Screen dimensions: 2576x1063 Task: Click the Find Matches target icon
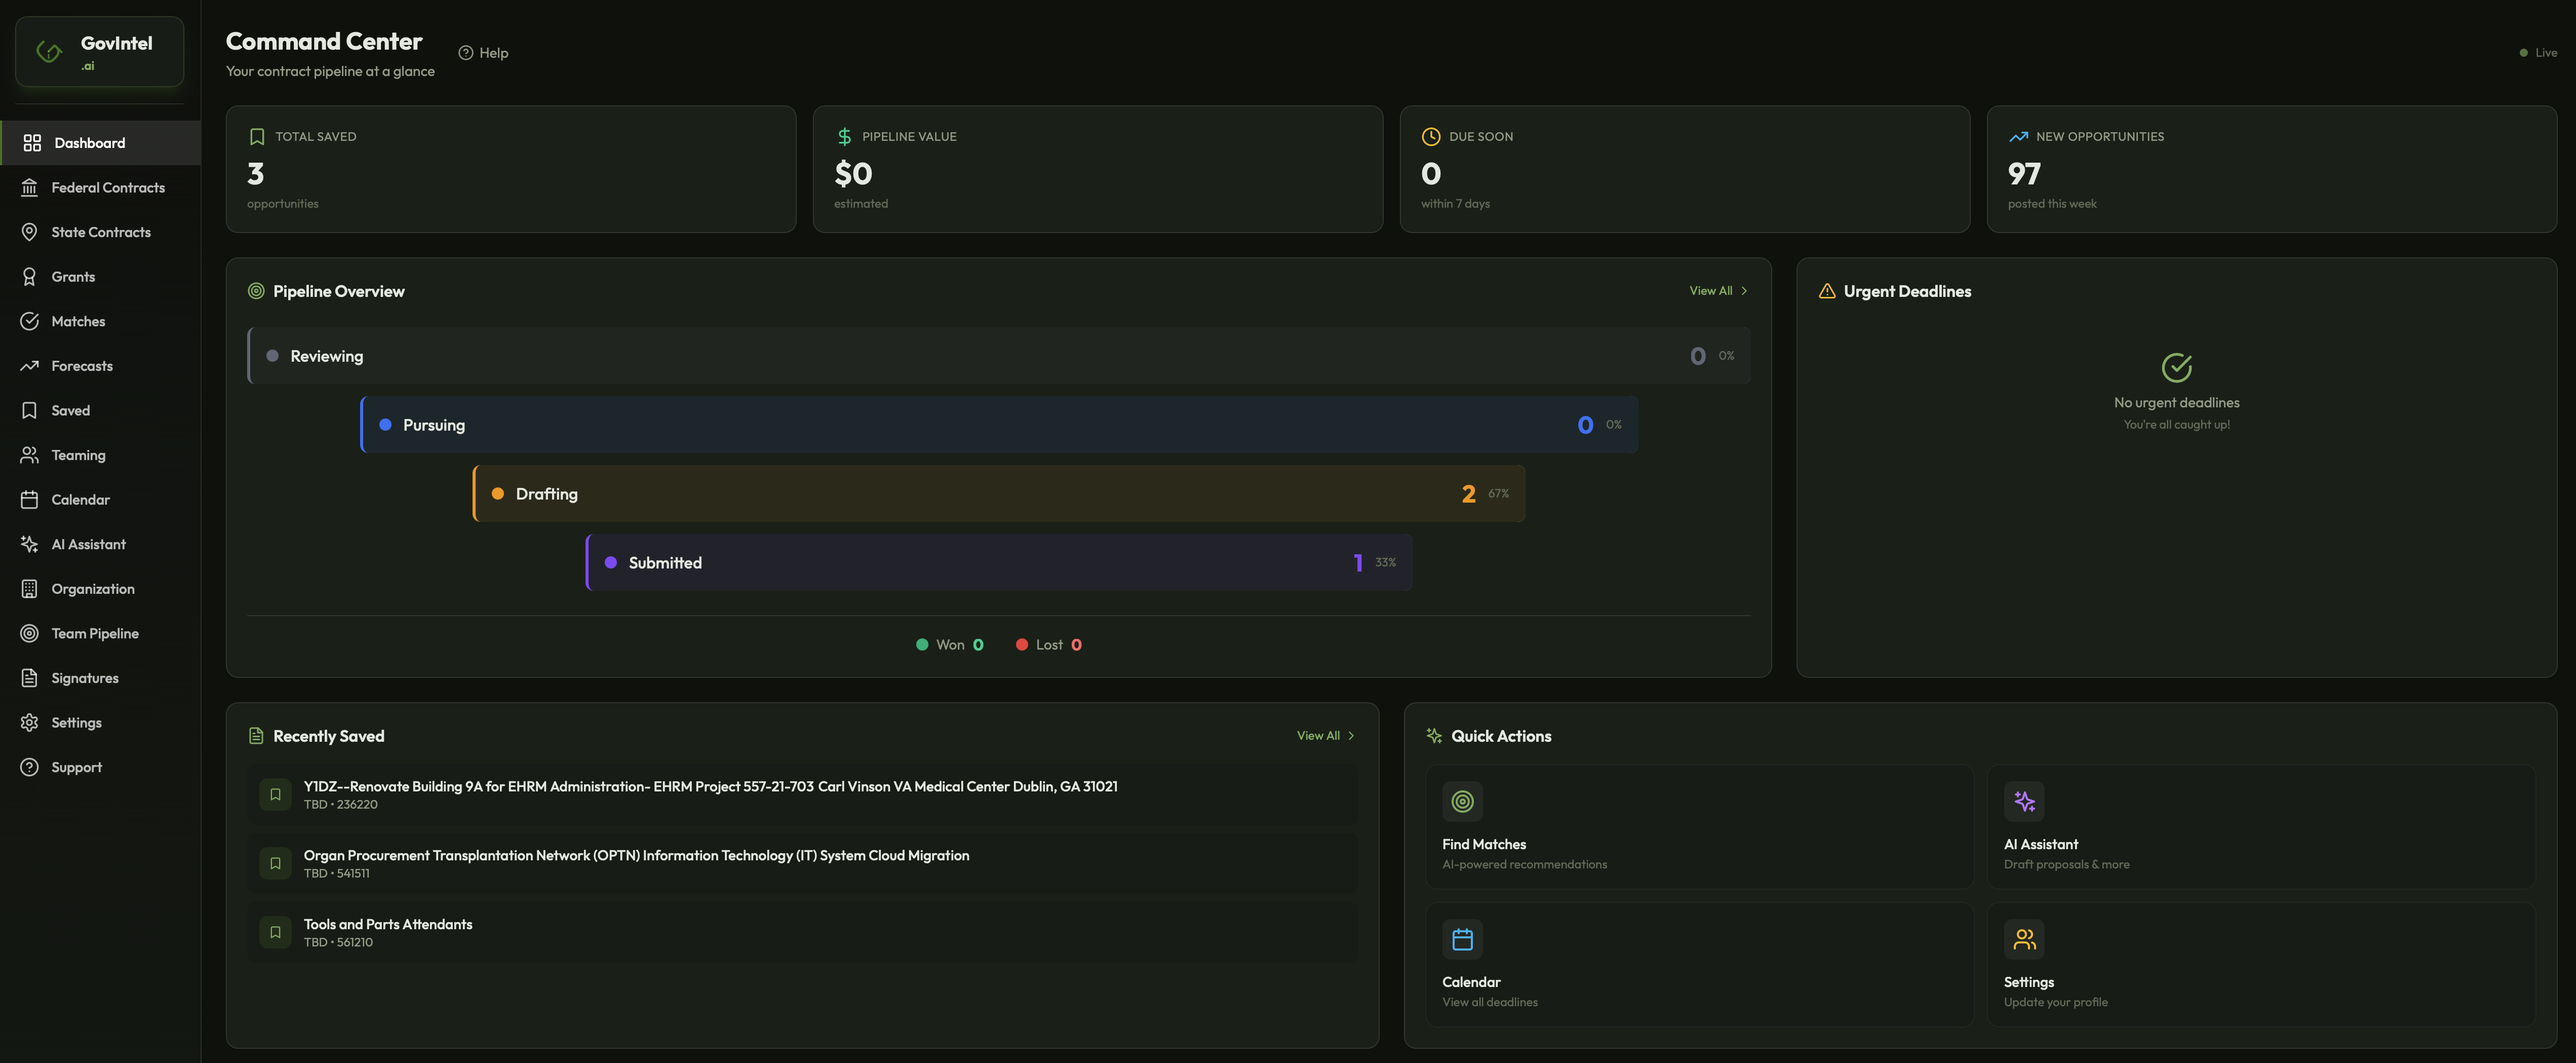[1462, 801]
